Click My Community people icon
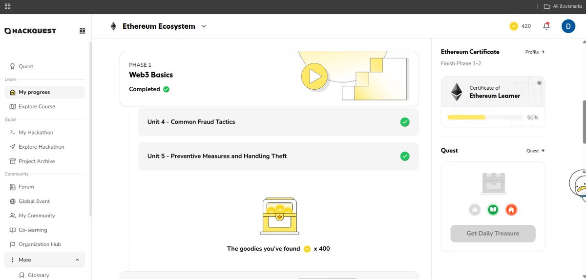586x279 pixels. pyautogui.click(x=13, y=216)
